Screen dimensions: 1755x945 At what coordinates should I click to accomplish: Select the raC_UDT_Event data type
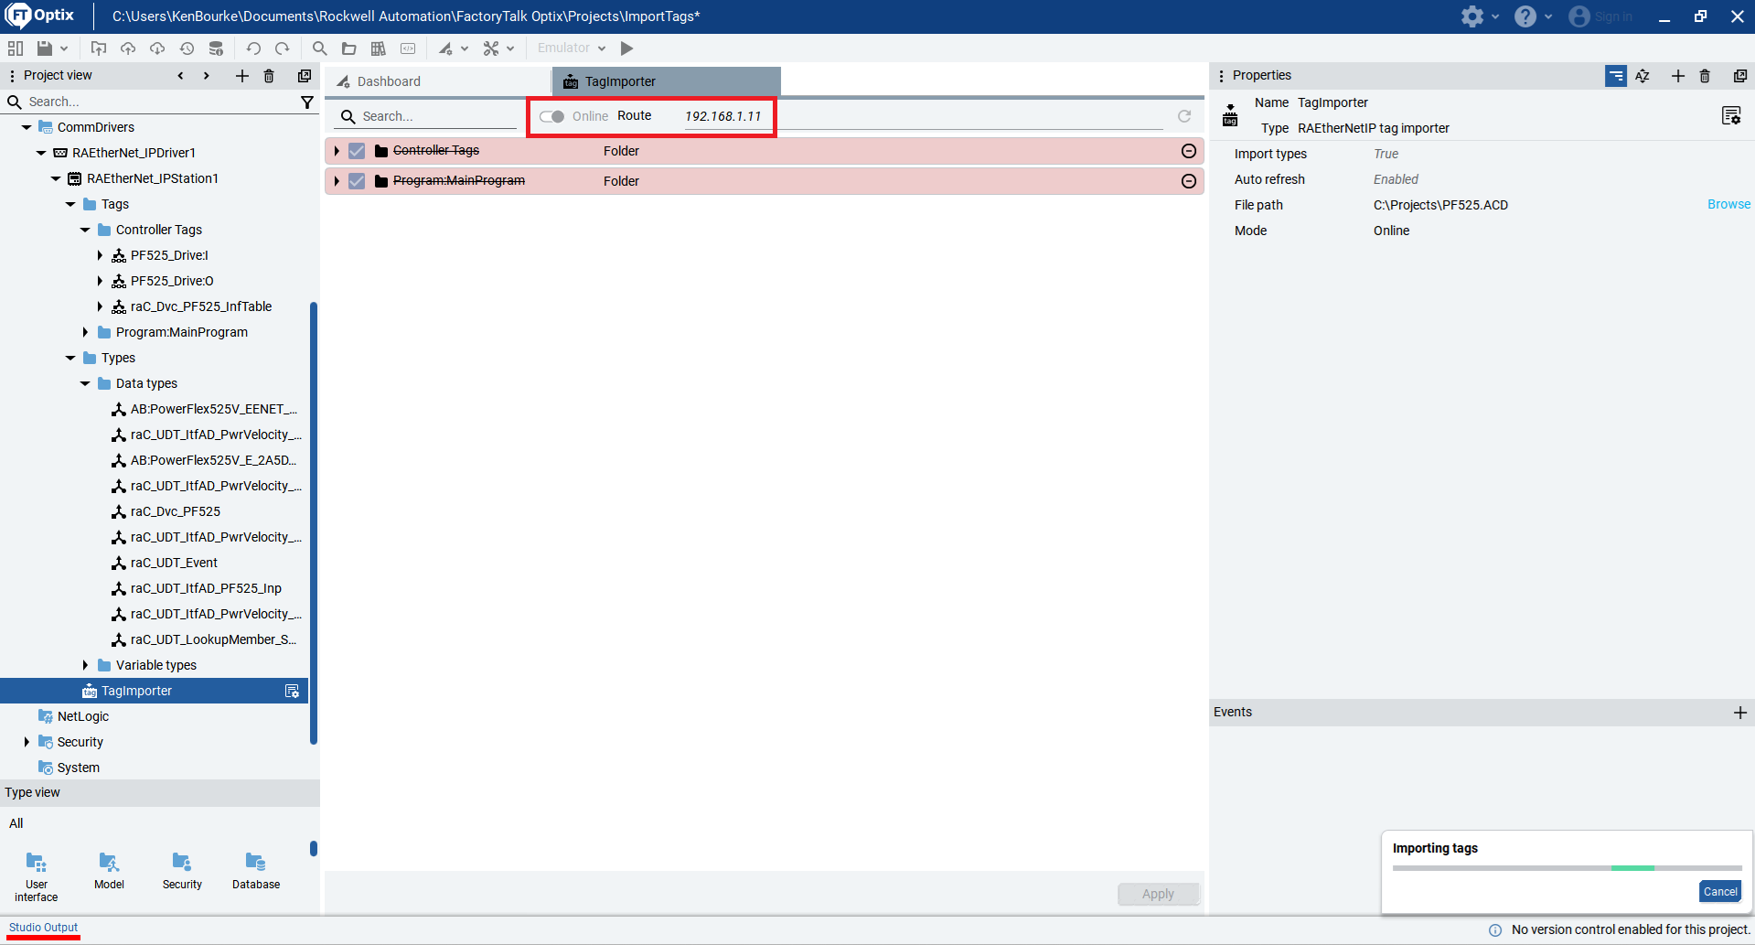(x=174, y=563)
